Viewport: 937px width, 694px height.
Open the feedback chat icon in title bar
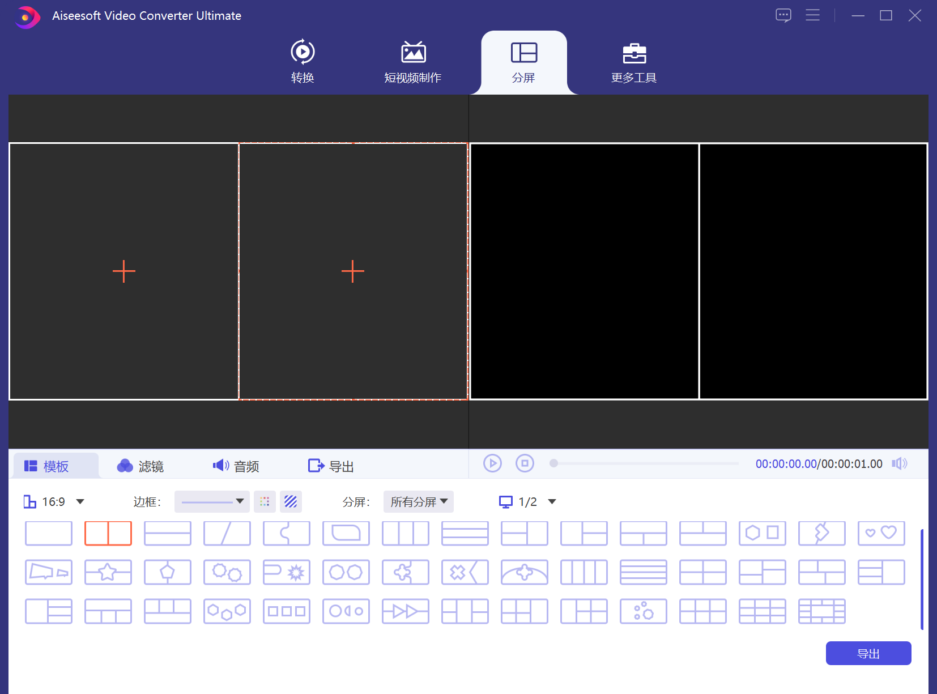(783, 15)
